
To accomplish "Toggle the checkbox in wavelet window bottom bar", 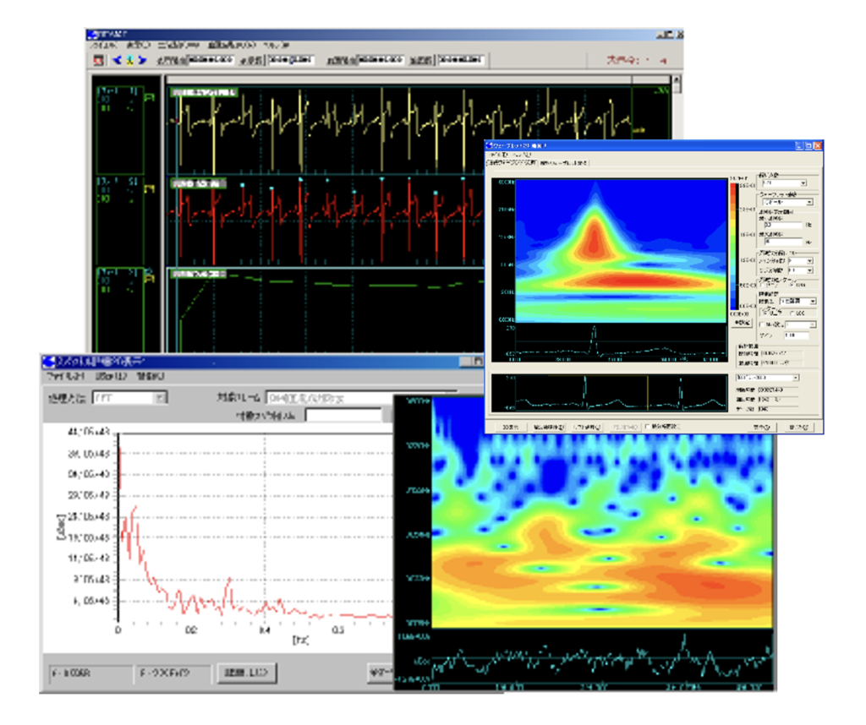I will coord(647,427).
